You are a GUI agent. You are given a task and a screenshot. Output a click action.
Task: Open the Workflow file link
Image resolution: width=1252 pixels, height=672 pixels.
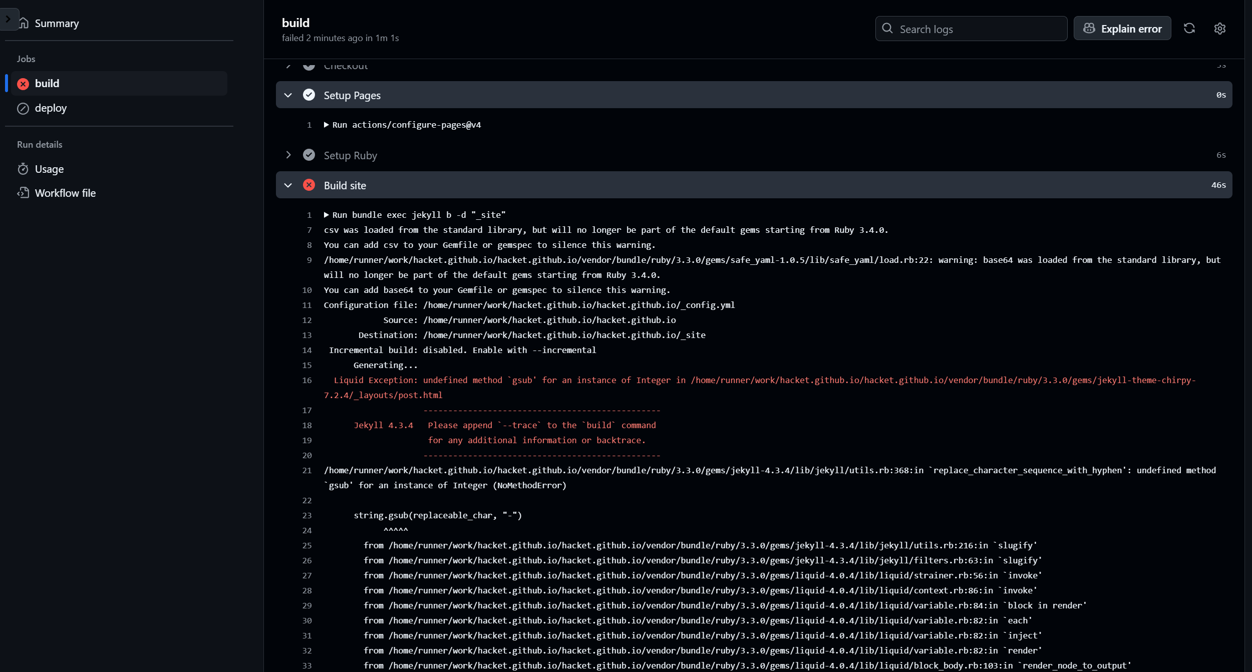tap(65, 193)
